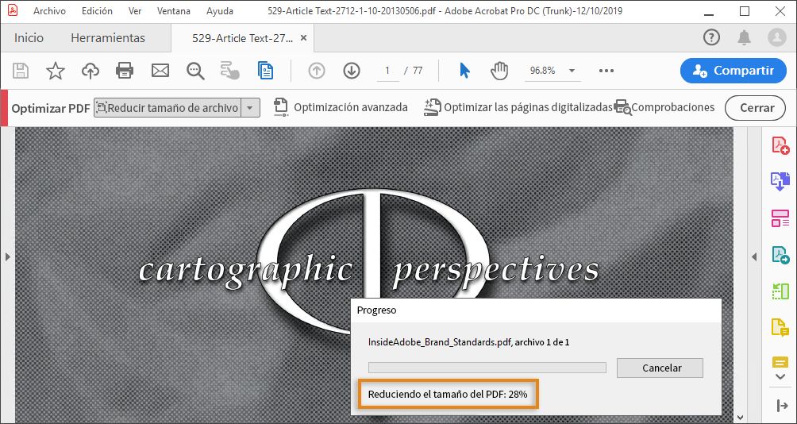
Task: Open yellow comment note tool icon
Action: [x=780, y=327]
